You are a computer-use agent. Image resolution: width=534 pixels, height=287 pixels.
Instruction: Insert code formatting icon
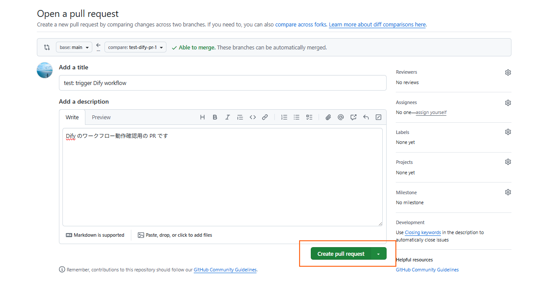(252, 117)
